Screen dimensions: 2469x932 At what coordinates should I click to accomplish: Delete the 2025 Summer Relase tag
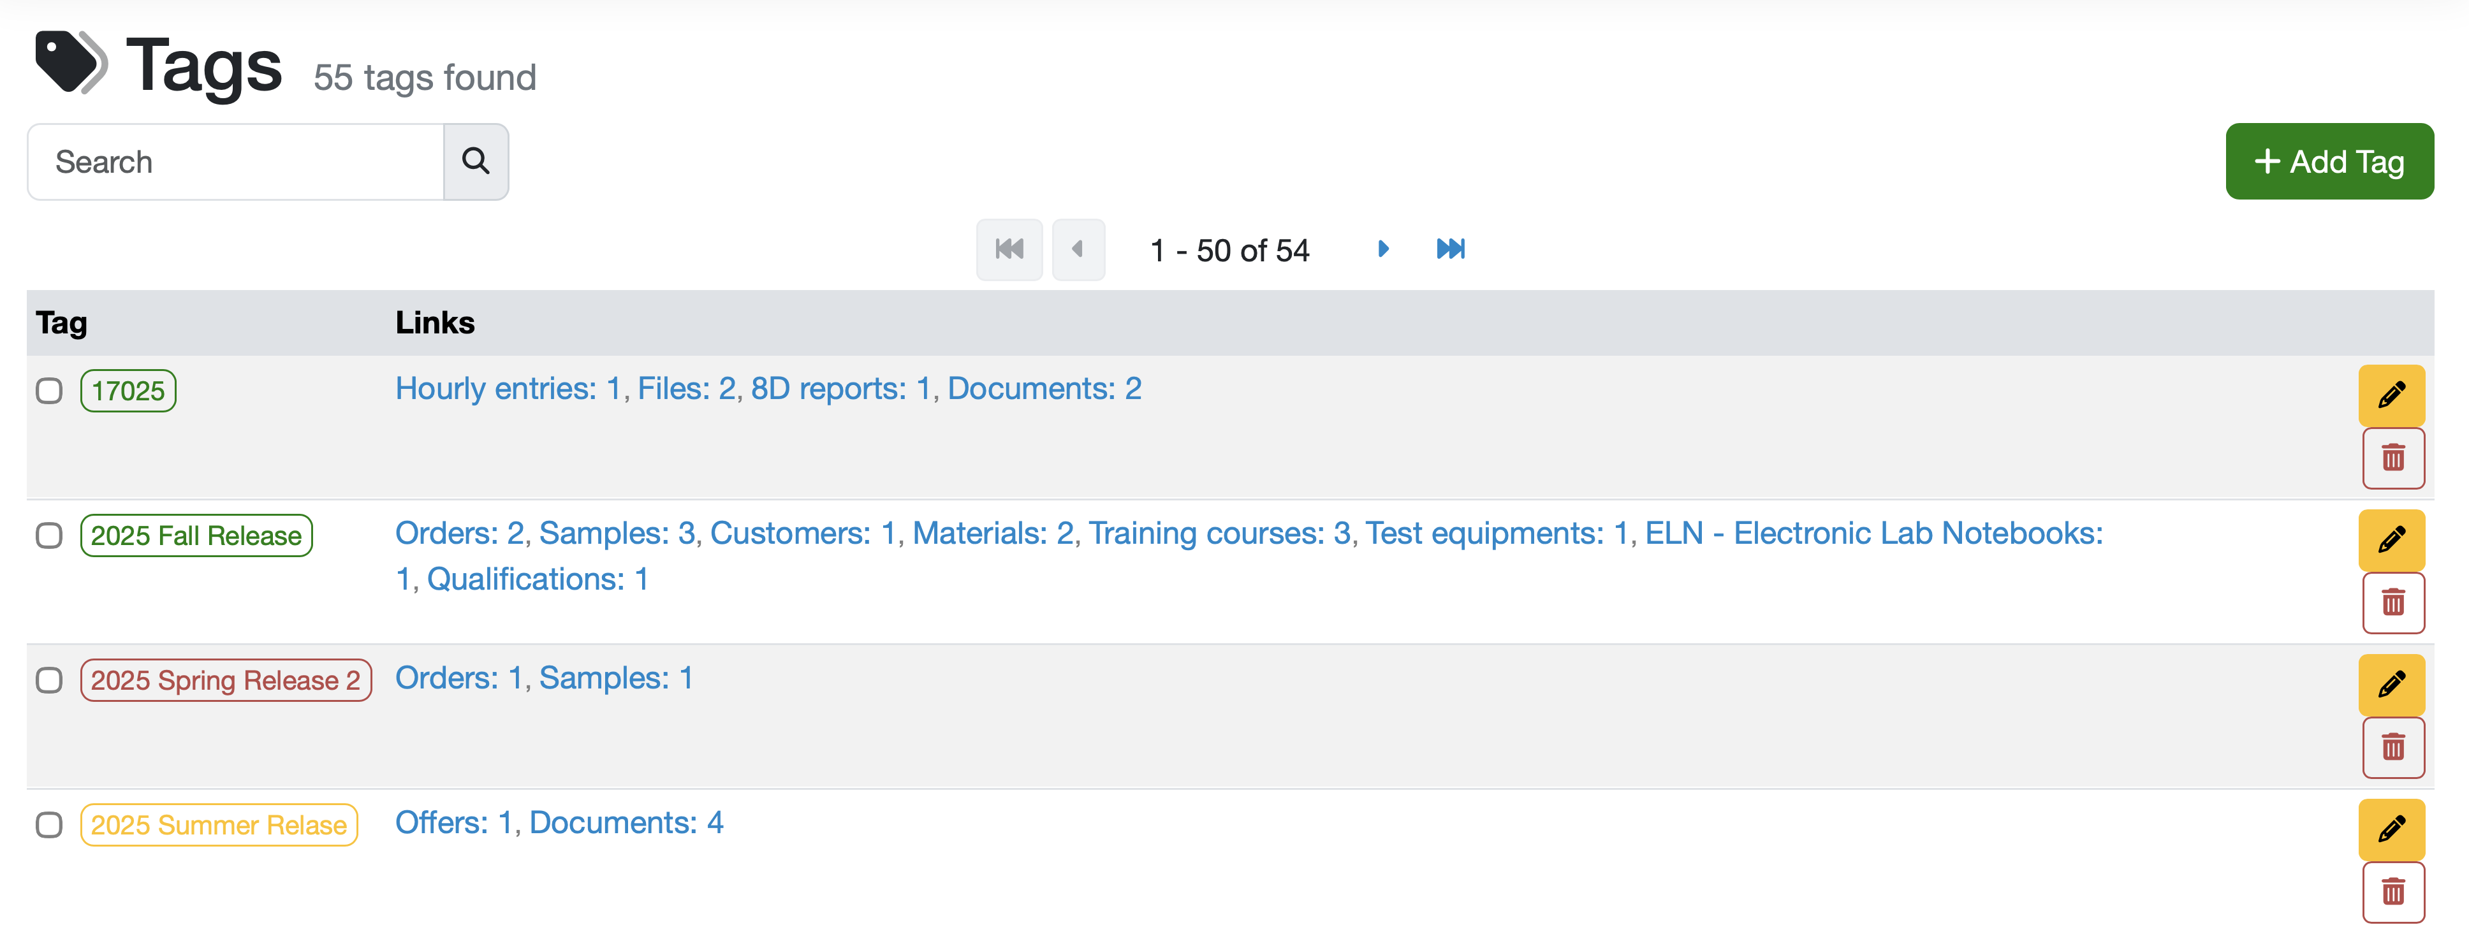tap(2392, 892)
